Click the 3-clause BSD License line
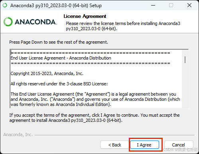199x154 pixels. tap(59, 84)
